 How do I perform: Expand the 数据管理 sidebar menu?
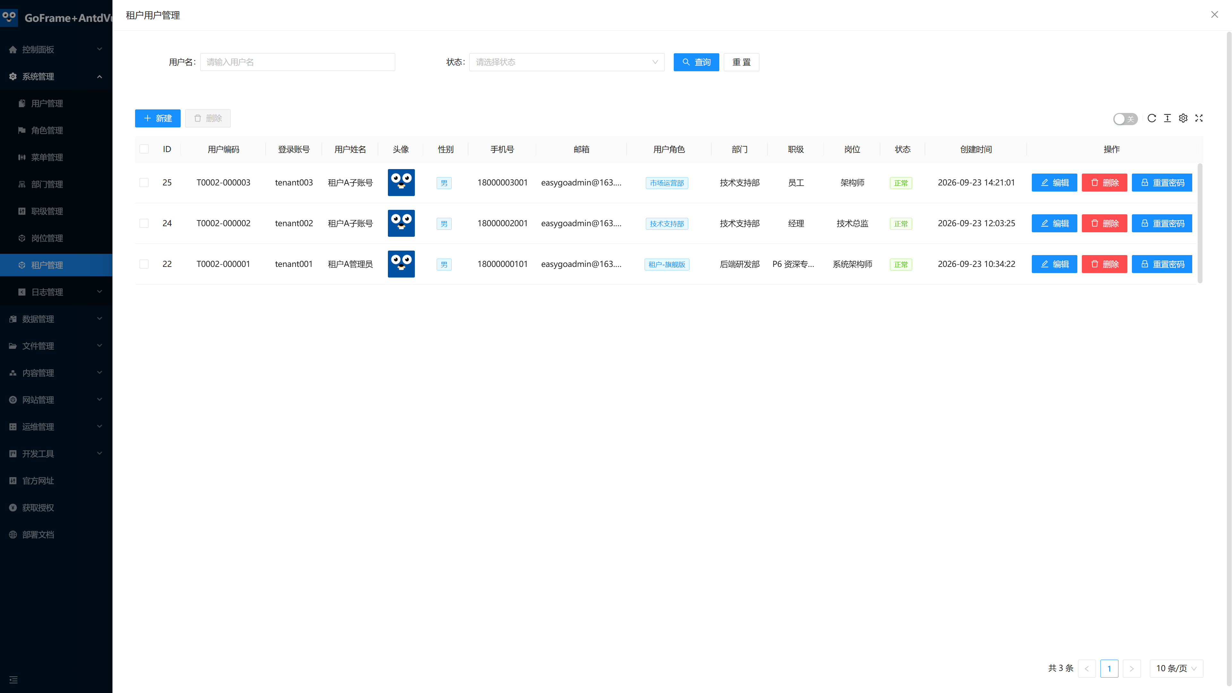(x=56, y=319)
